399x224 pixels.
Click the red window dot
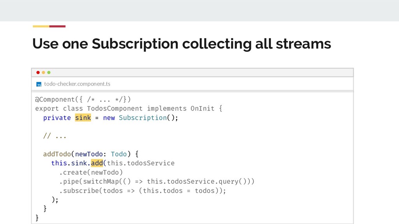coord(38,72)
